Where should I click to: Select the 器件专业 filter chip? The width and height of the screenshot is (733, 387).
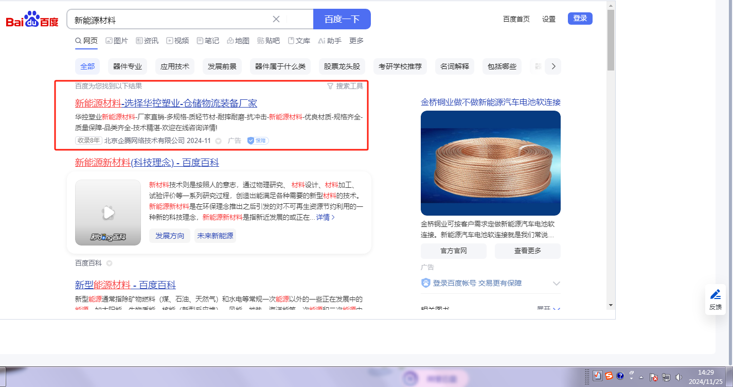click(x=128, y=66)
